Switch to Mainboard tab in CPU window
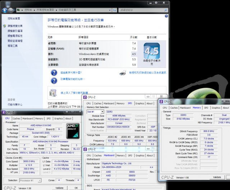The width and height of the screenshot is (230, 190). pos(28,118)
